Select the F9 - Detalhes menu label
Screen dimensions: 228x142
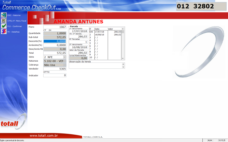click(x=13, y=32)
